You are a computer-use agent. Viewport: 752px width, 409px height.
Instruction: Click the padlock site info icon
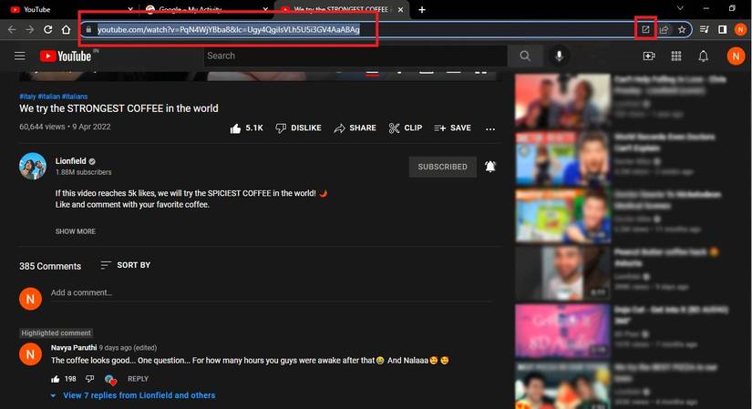click(x=88, y=30)
